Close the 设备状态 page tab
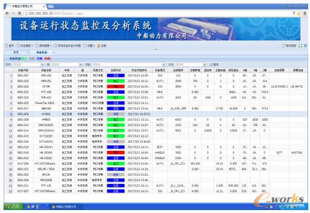 pyautogui.click(x=53, y=52)
